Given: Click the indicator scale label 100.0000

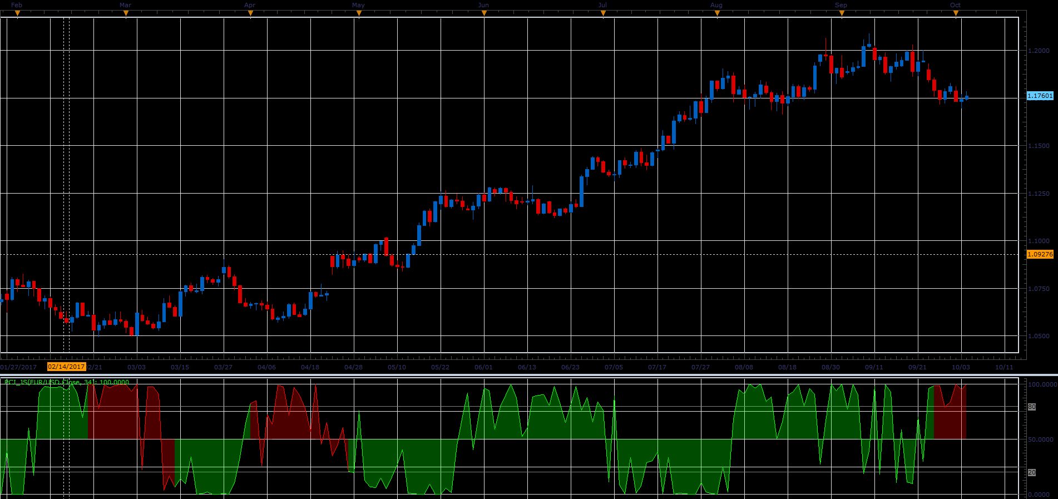Looking at the screenshot, I should pyautogui.click(x=1042, y=384).
